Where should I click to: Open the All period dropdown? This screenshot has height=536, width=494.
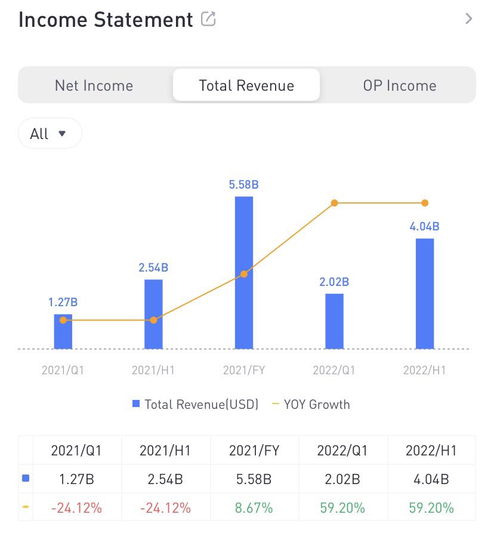(50, 133)
